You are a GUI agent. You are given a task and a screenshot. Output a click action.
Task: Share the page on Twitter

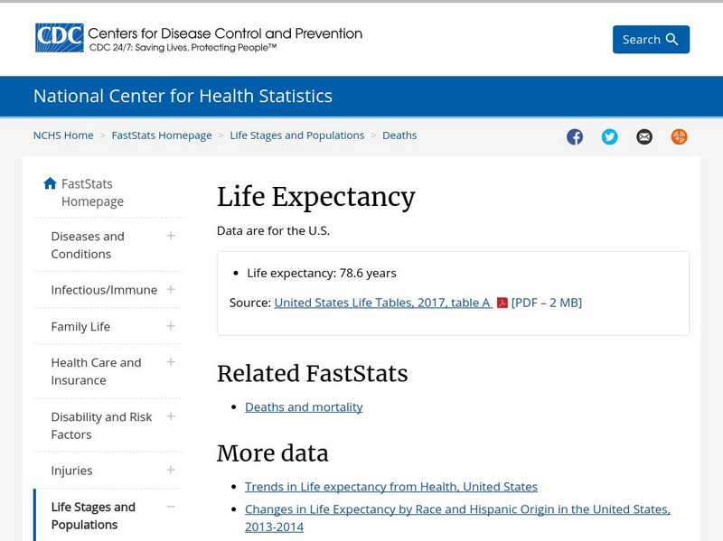tap(609, 136)
